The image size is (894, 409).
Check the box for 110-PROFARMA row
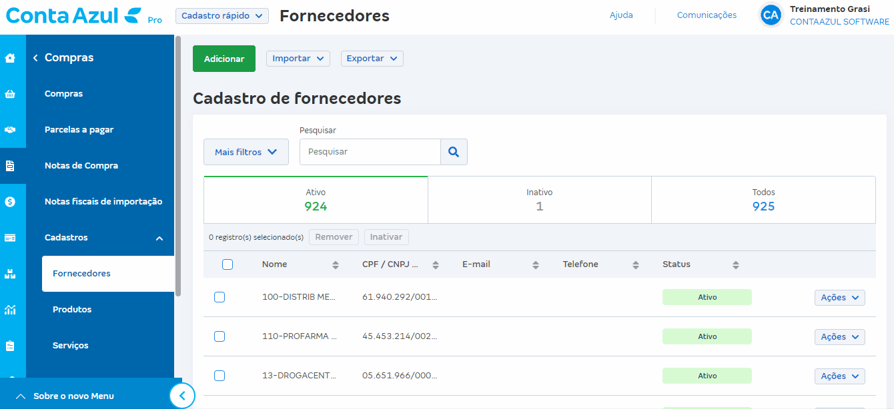[x=219, y=336]
